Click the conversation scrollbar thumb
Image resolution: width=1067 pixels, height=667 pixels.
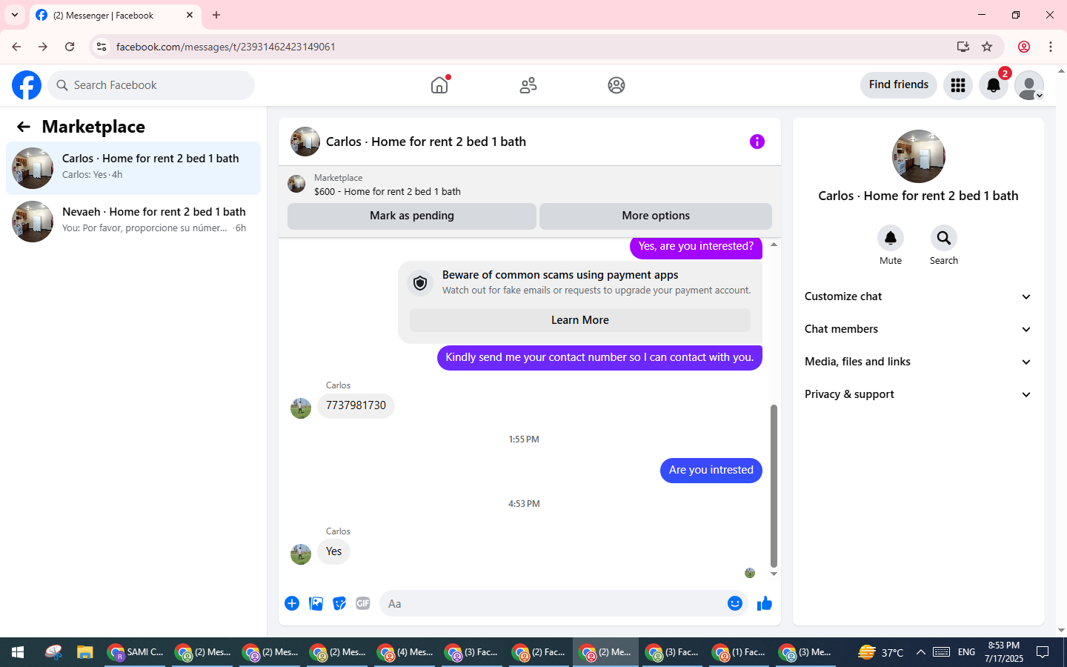pyautogui.click(x=774, y=485)
